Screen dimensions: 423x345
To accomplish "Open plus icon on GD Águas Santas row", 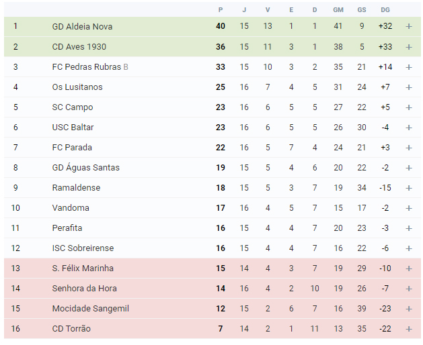I will click(409, 168).
